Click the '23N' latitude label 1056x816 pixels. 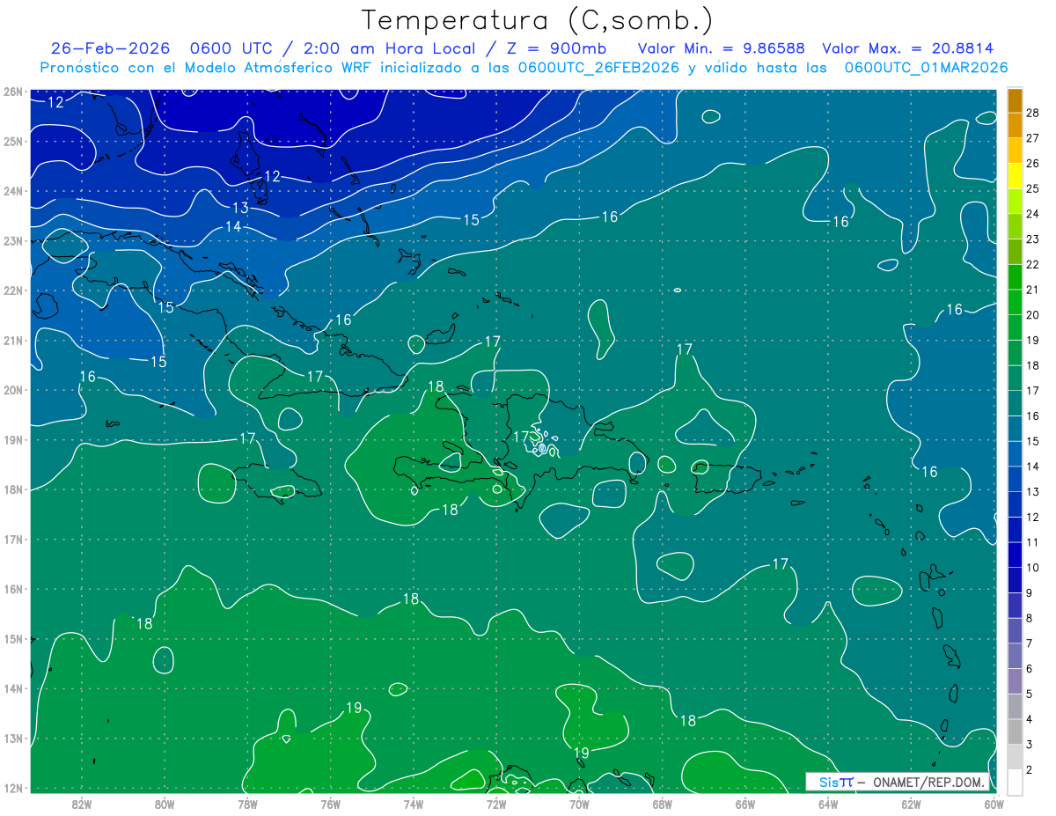click(x=13, y=240)
